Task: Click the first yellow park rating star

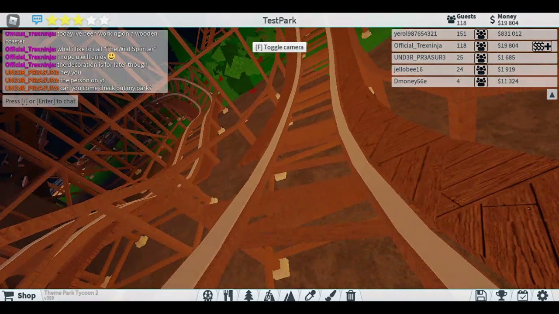Action: click(52, 20)
